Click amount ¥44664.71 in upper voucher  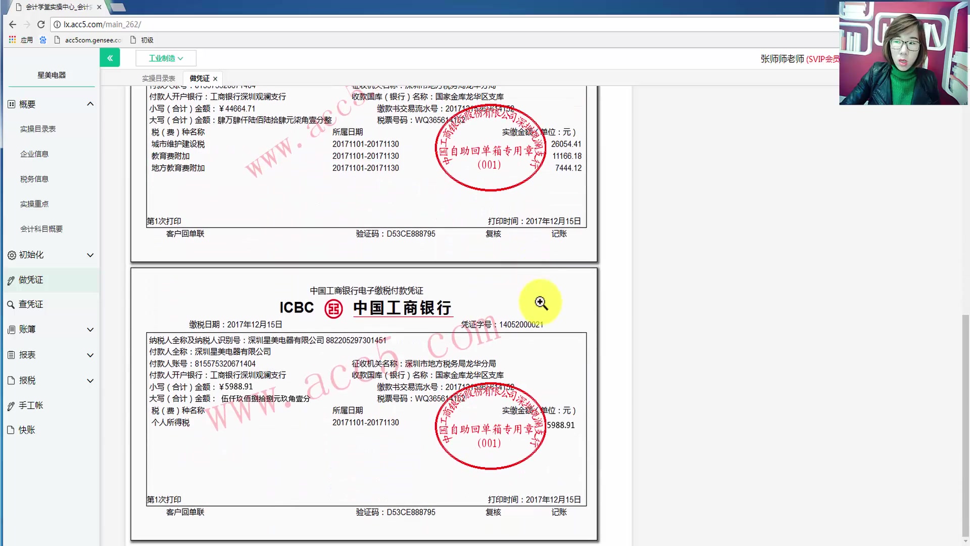pos(237,109)
